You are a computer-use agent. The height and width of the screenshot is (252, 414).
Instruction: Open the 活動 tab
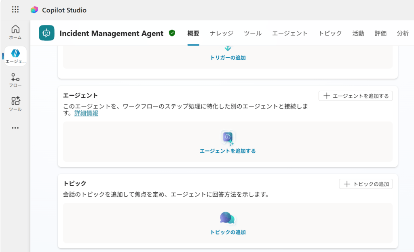click(358, 34)
